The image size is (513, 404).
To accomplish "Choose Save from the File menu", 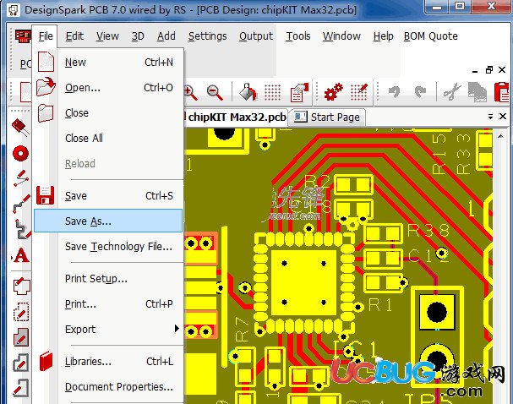I will pyautogui.click(x=108, y=195).
